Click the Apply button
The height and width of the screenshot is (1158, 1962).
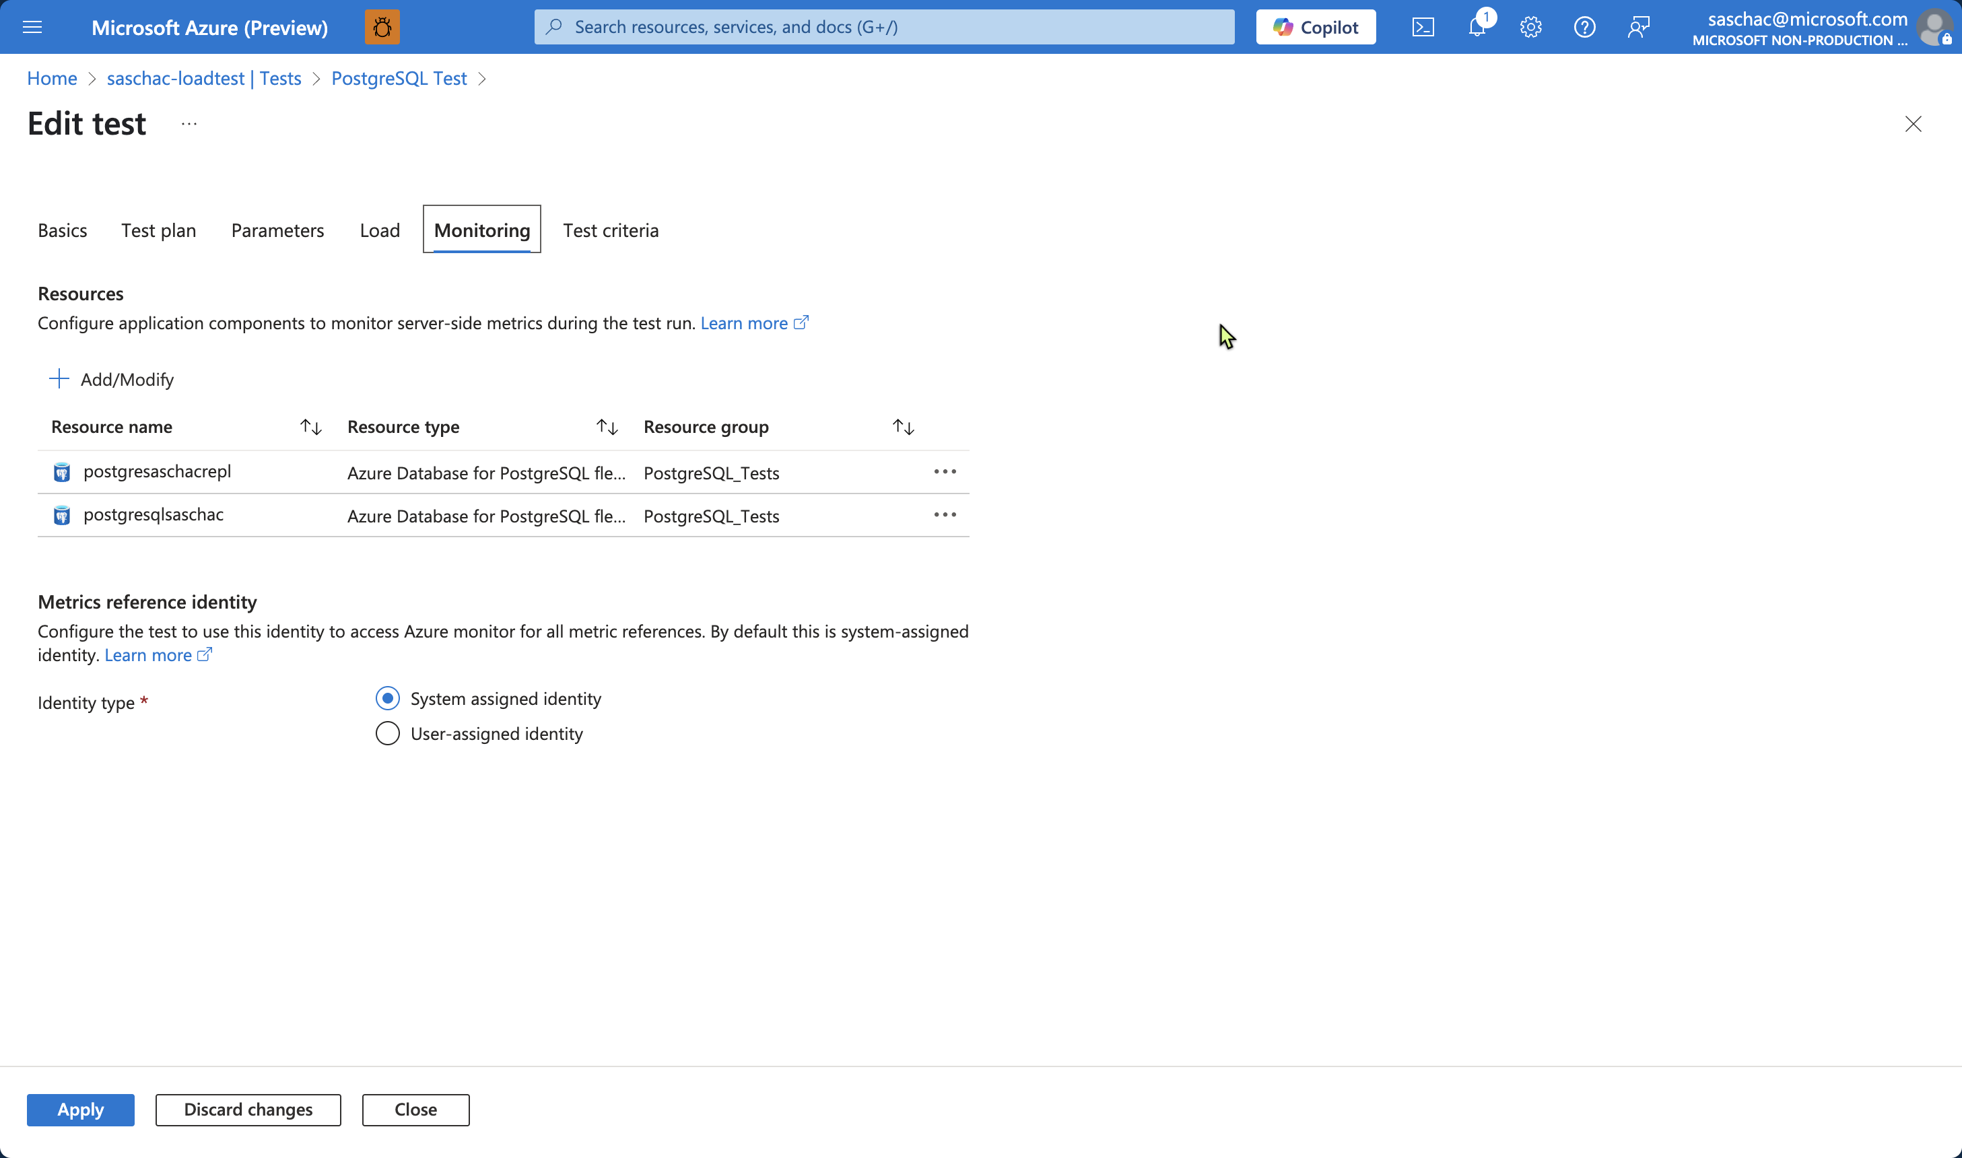(x=80, y=1110)
